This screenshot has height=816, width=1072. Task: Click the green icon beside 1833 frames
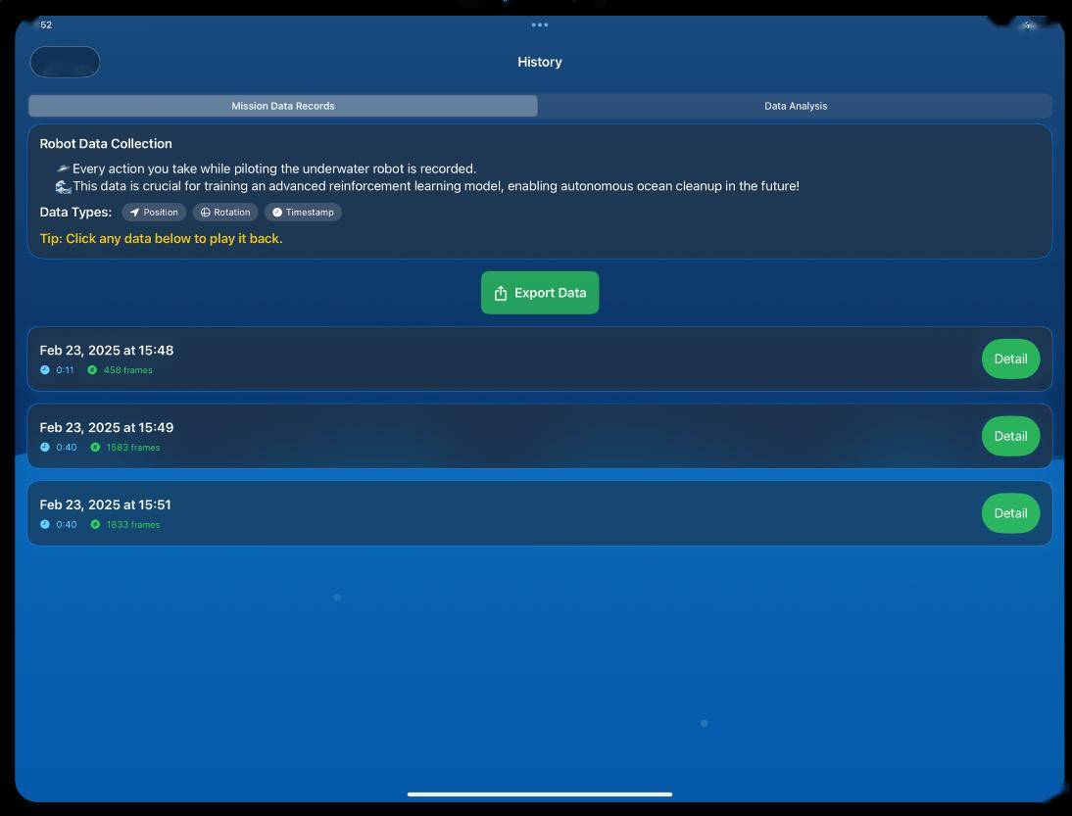(x=95, y=525)
